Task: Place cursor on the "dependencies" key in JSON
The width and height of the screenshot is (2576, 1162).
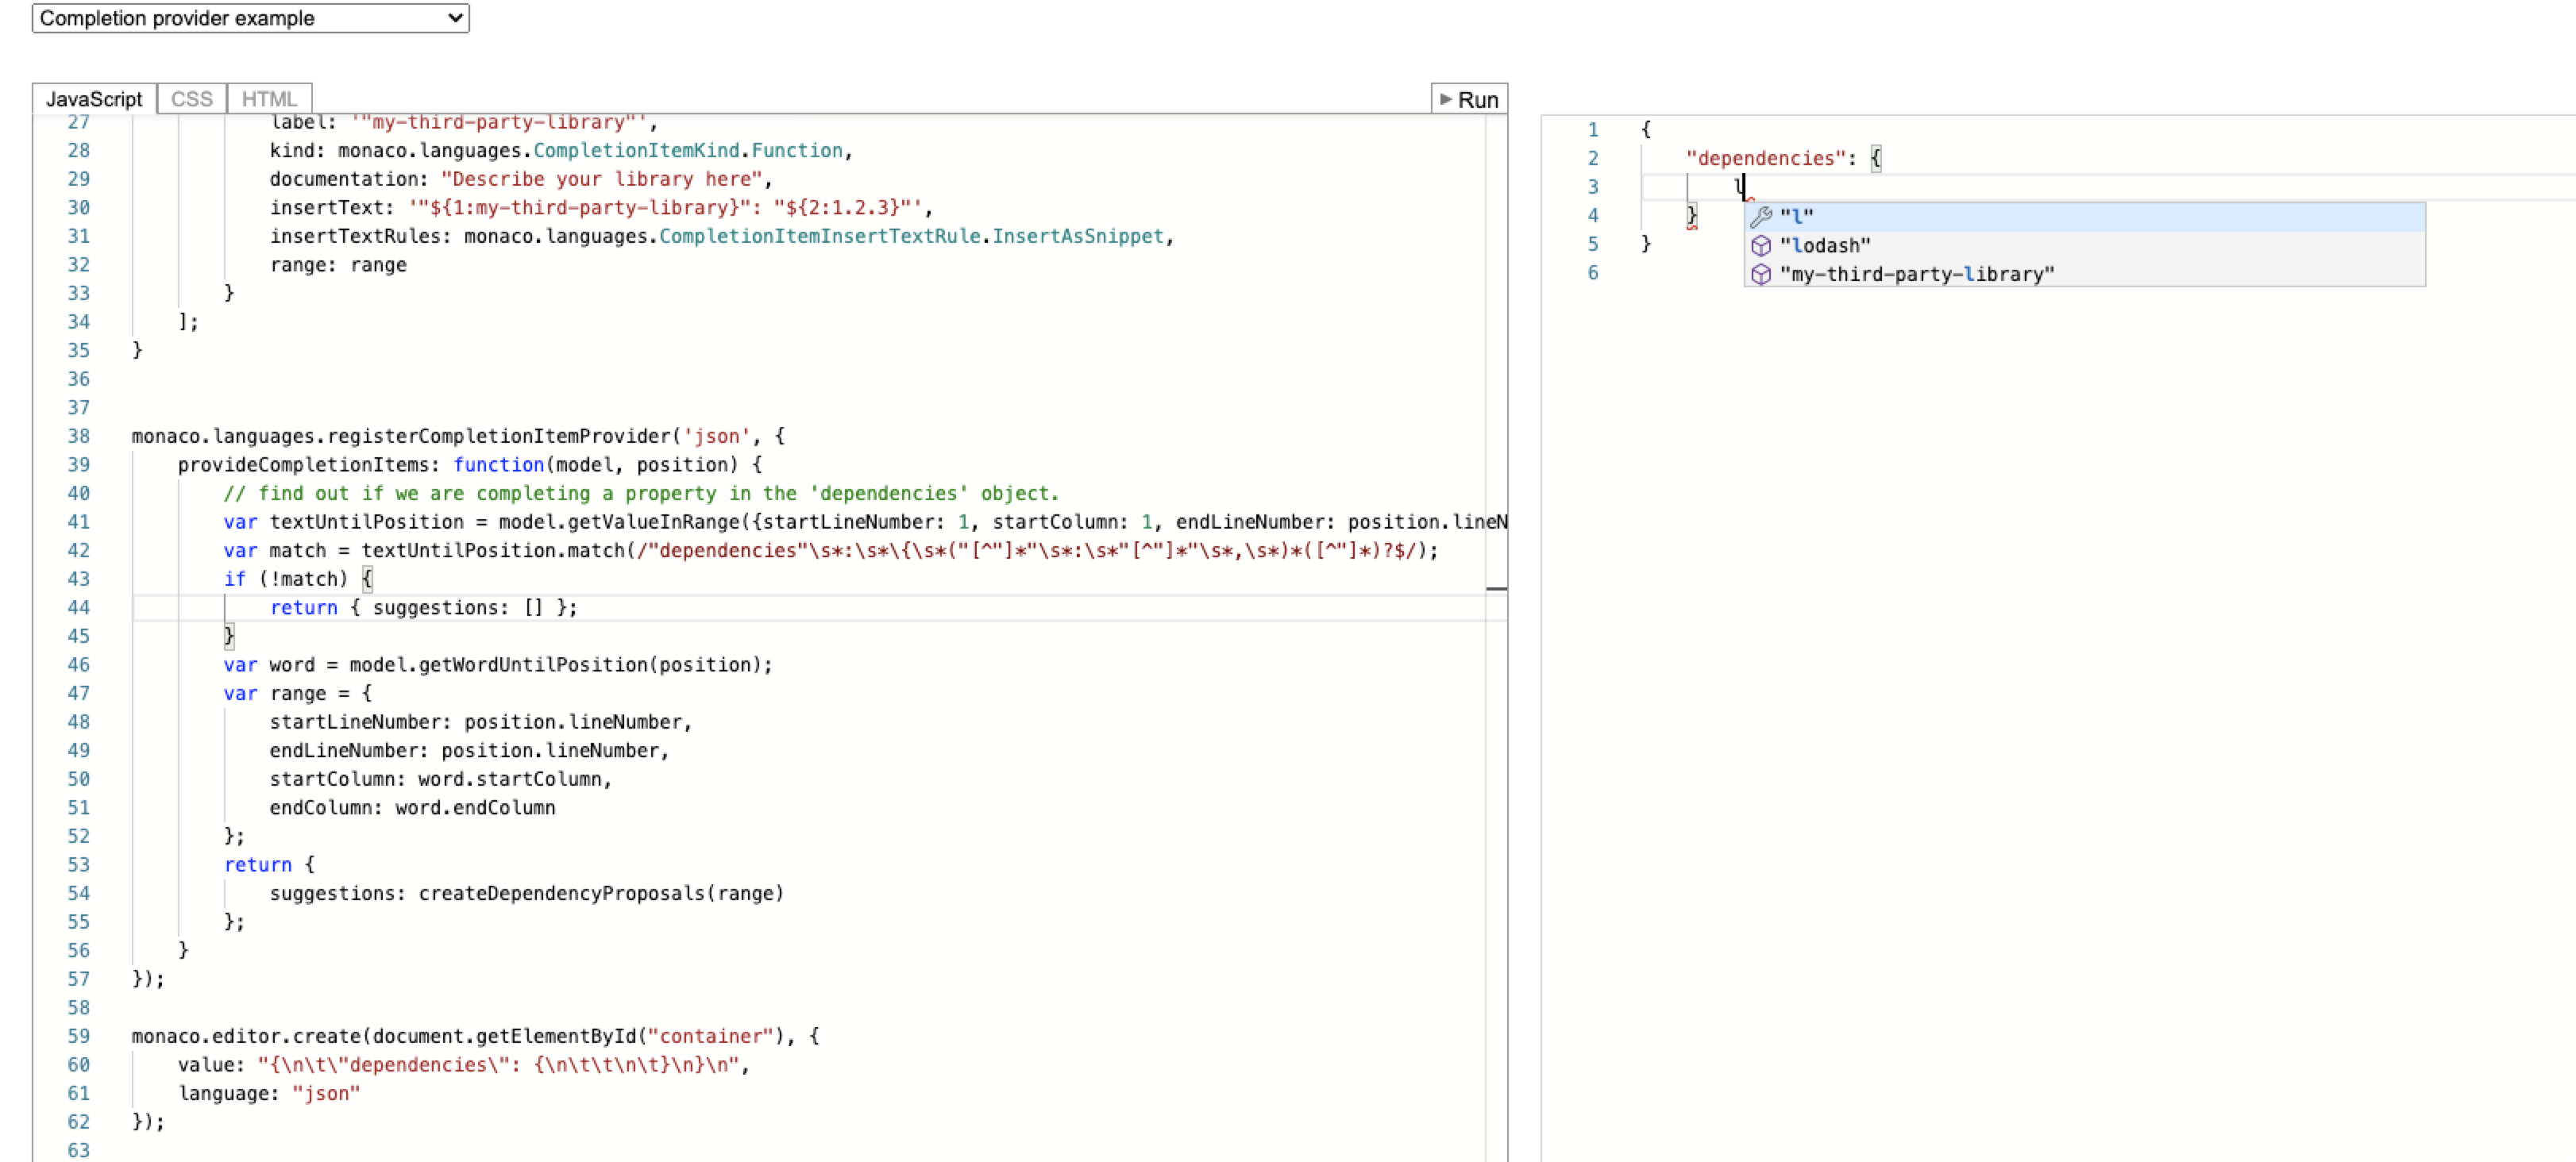Action: pos(1765,158)
